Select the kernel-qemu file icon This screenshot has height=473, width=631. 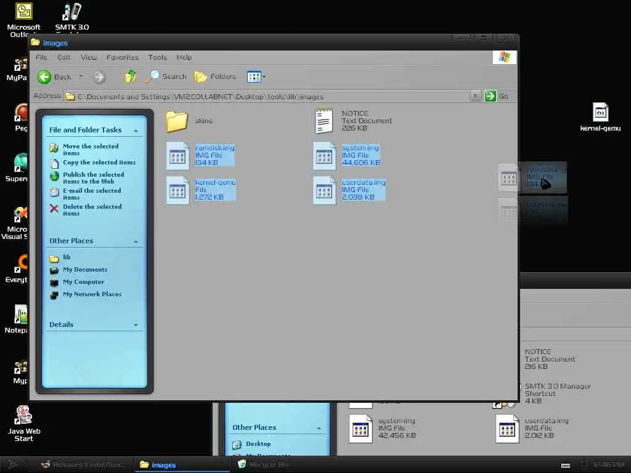click(x=178, y=190)
